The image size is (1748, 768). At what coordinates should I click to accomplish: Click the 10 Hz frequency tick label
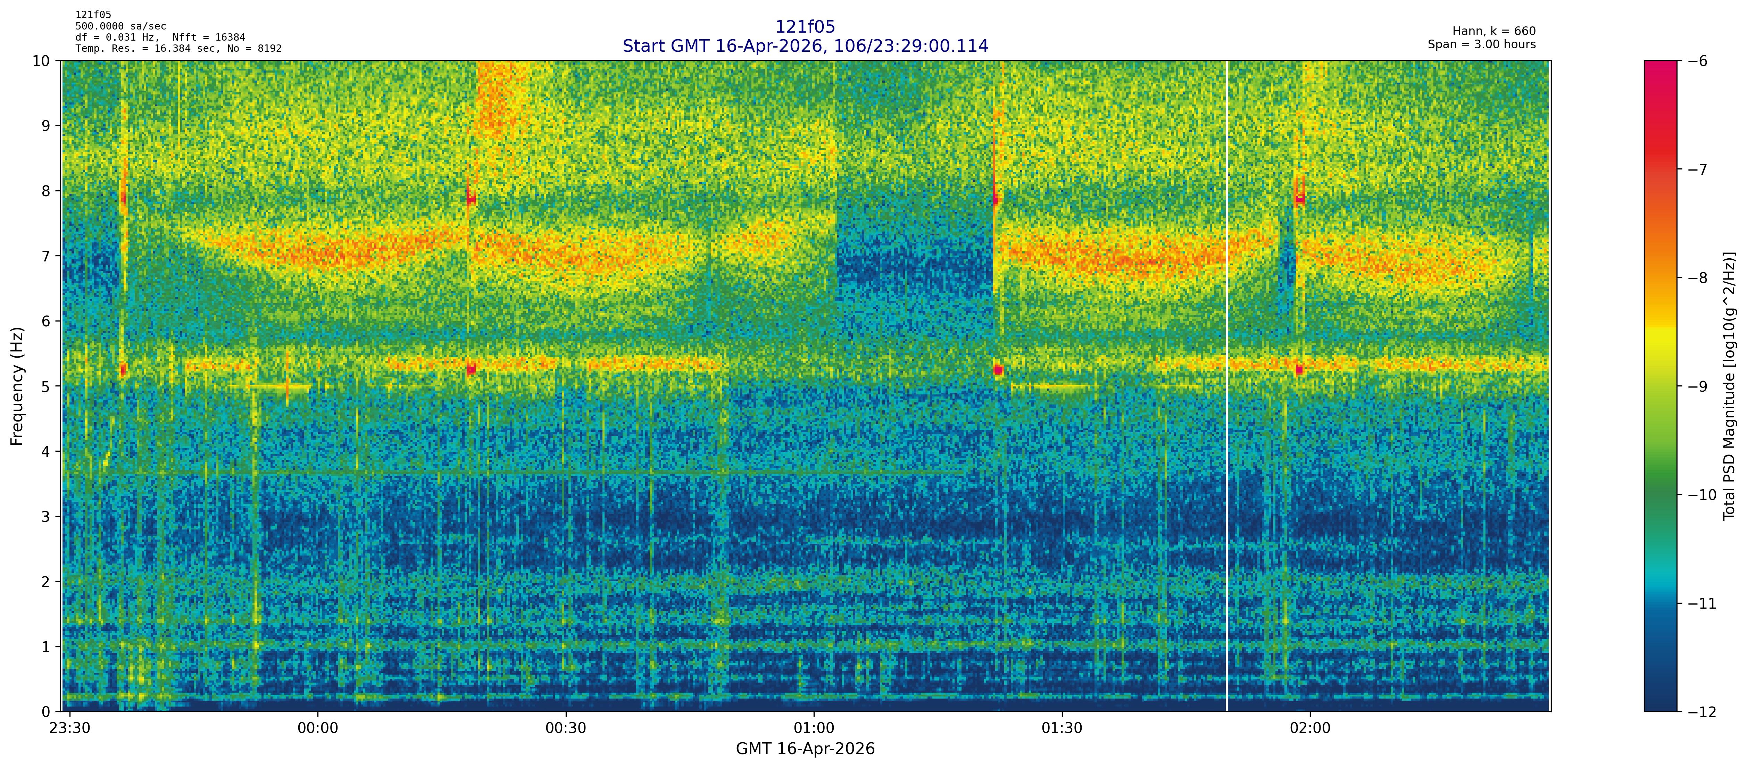point(41,61)
